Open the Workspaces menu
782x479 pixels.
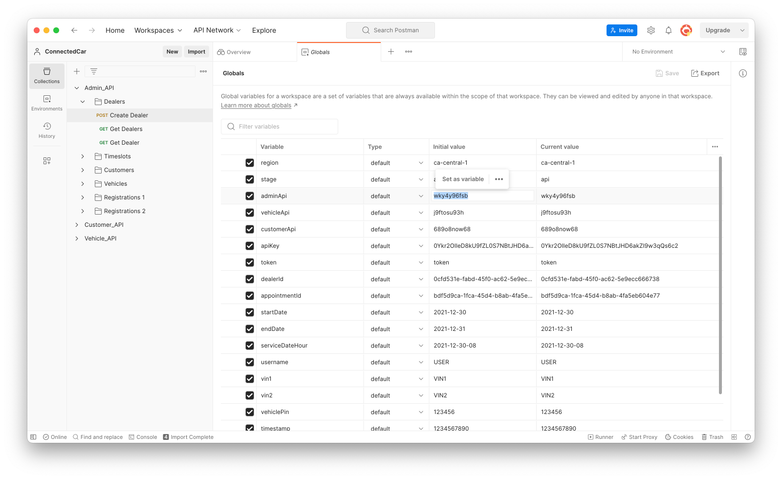point(158,30)
